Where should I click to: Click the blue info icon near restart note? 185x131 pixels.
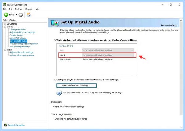(x=59, y=93)
